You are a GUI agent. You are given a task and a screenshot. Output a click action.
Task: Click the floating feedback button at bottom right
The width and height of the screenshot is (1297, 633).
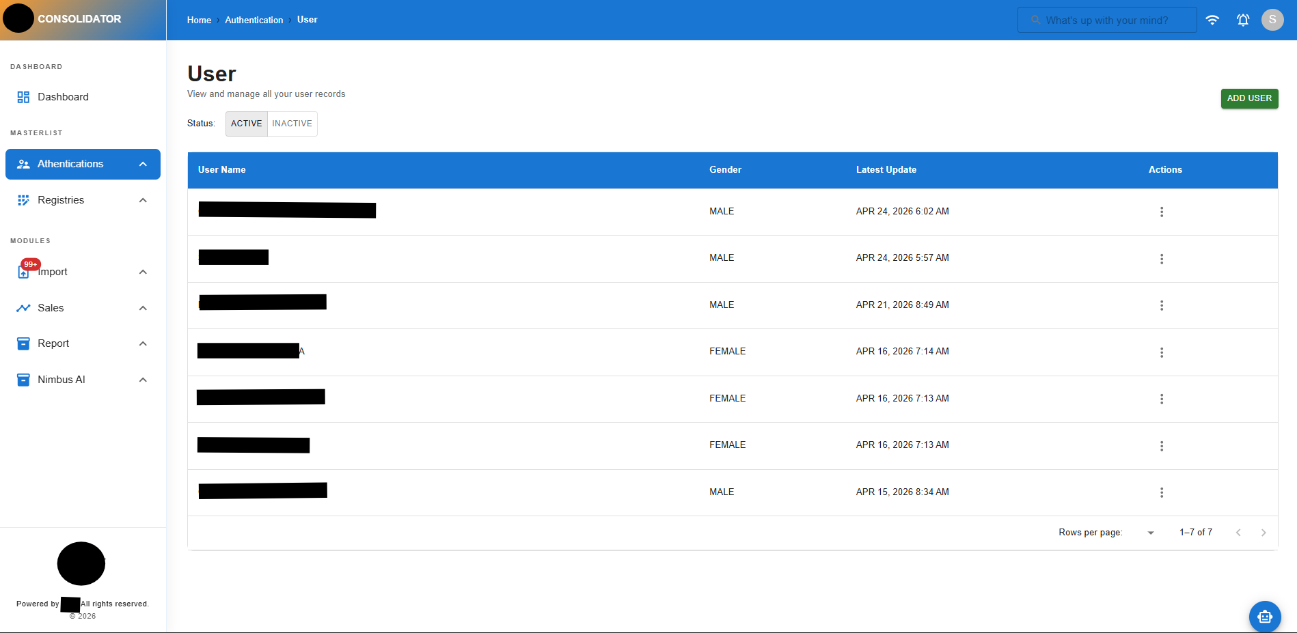pyautogui.click(x=1265, y=616)
